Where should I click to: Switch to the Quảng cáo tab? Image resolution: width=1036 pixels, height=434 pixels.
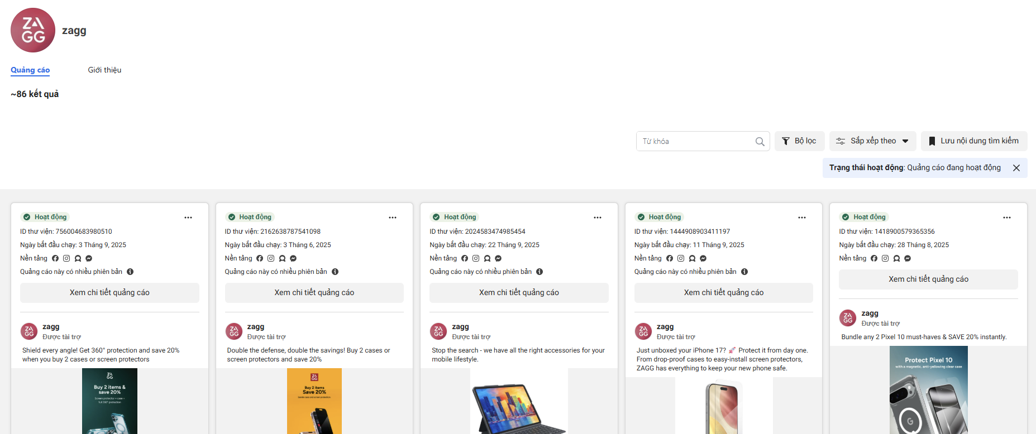click(x=30, y=70)
